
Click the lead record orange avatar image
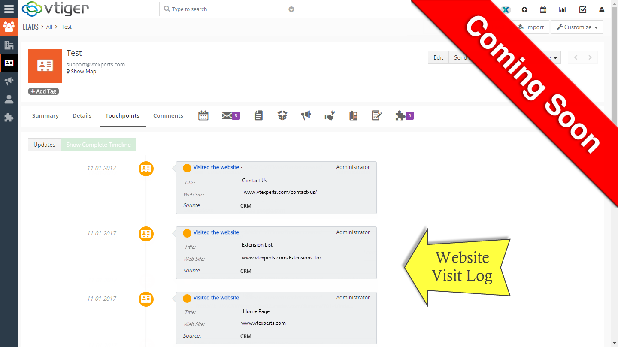[x=45, y=66]
